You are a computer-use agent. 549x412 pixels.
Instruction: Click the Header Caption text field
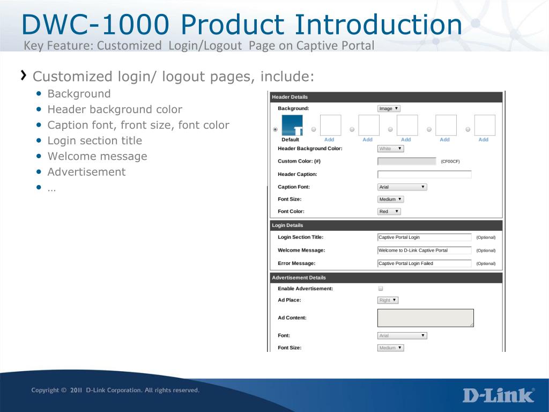coord(425,174)
